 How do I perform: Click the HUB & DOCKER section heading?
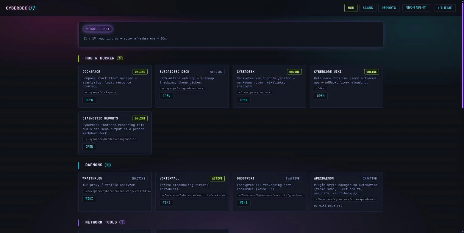coord(100,58)
